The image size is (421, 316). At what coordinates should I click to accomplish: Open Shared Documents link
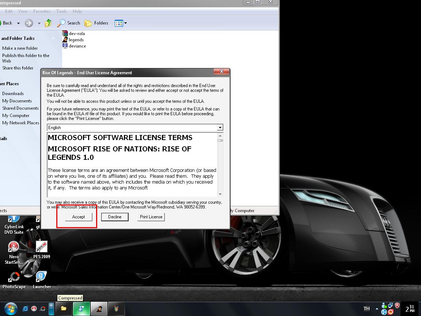[20, 108]
